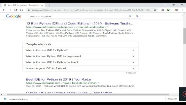186x105 pixels.
Task: Click Show all downloads button
Action: point(172,99)
